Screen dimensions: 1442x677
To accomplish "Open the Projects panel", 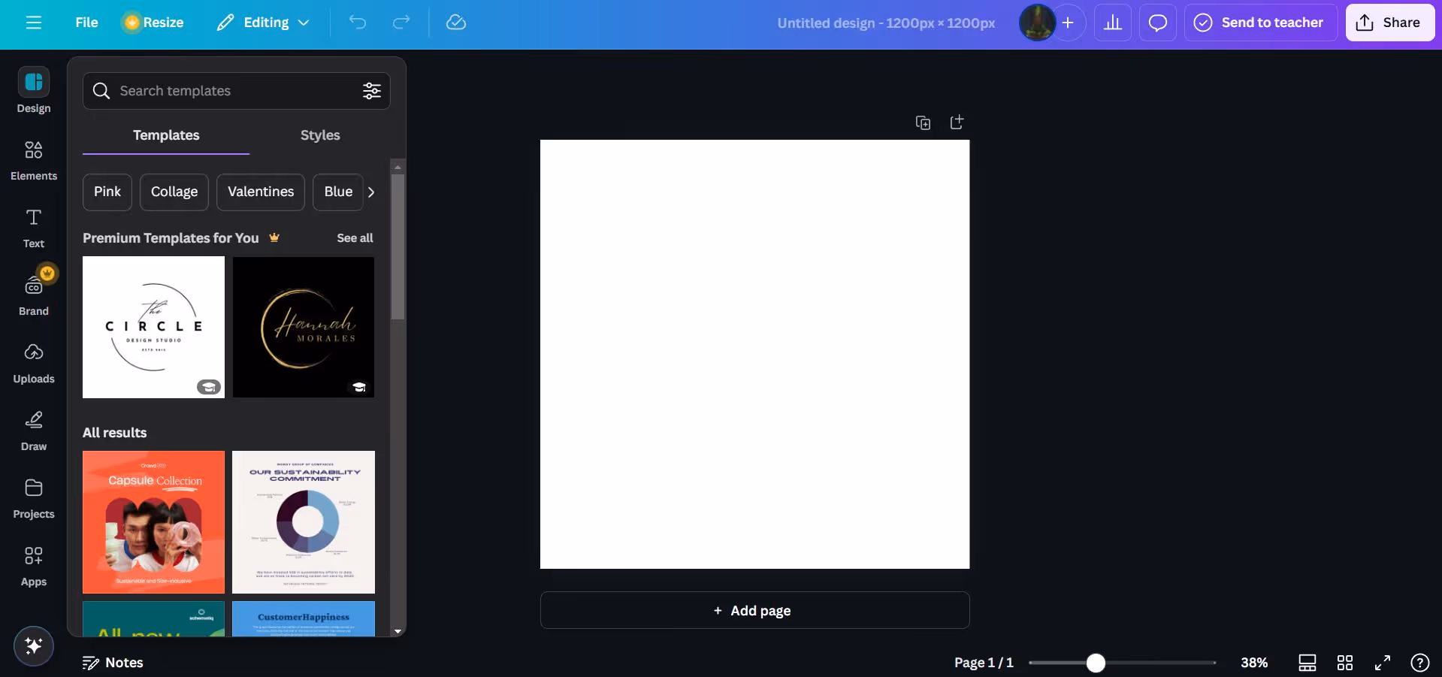I will tap(33, 497).
